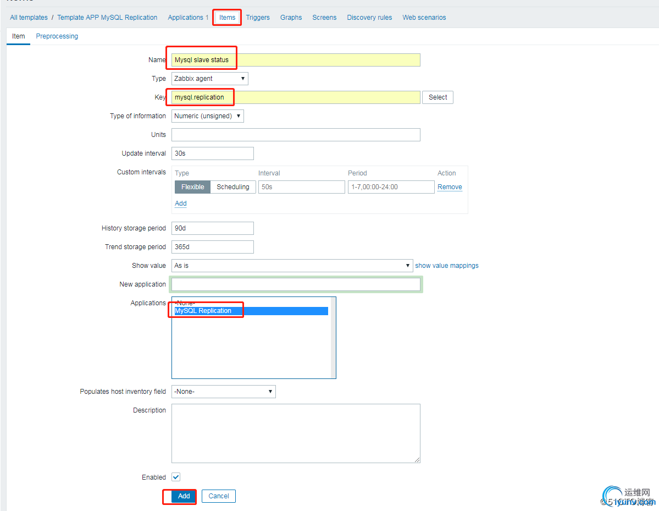Add a new custom interval
The image size is (659, 511).
pos(181,204)
